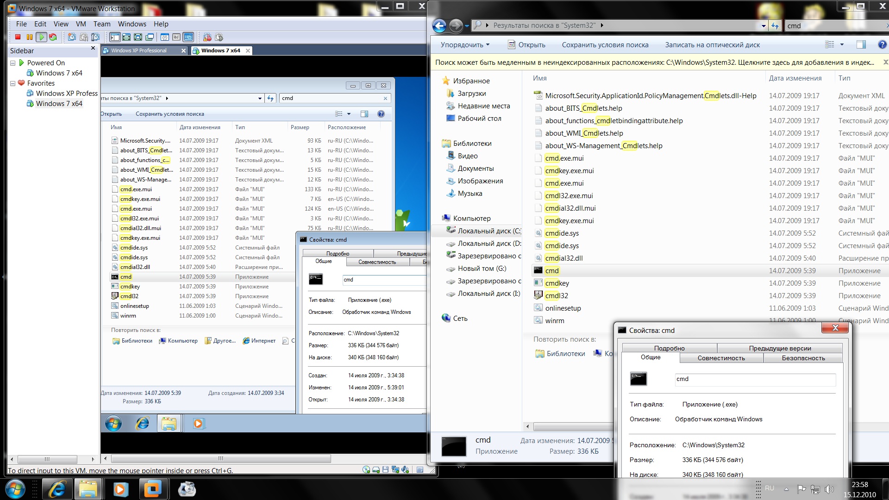Click the Back arrow in host Explorer window

[x=439, y=26]
